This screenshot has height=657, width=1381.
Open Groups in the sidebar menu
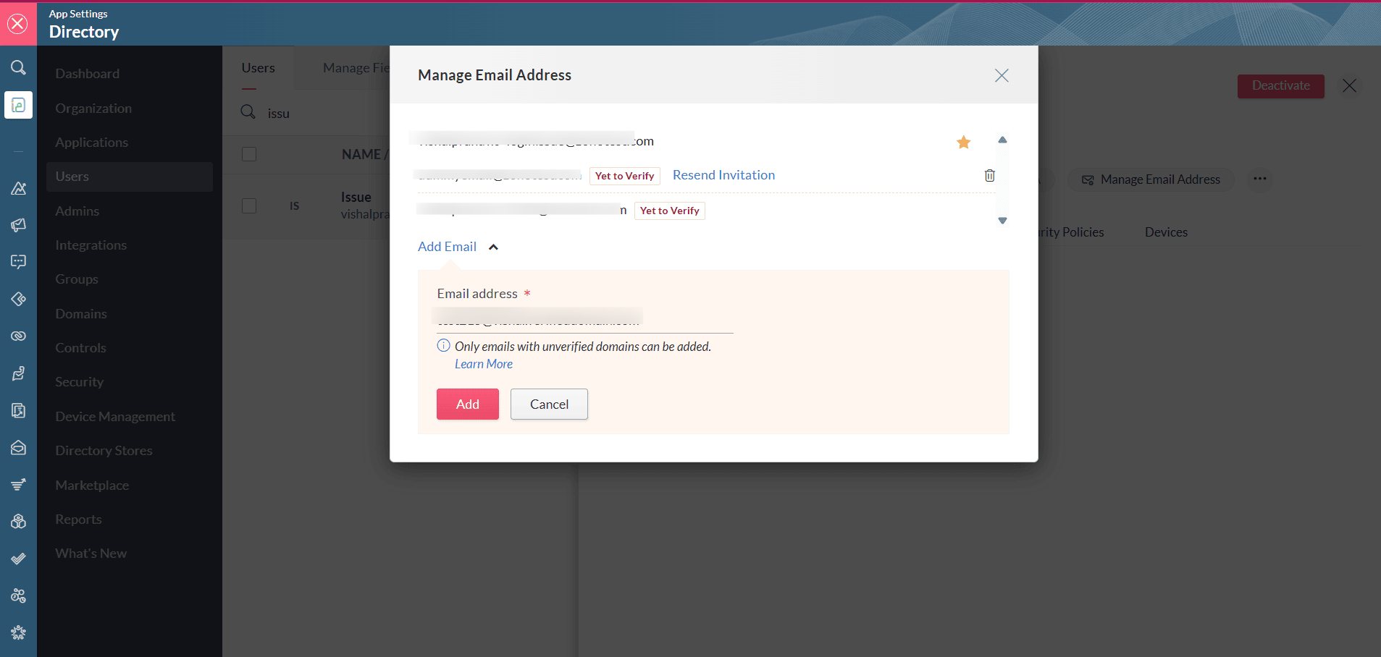click(77, 279)
